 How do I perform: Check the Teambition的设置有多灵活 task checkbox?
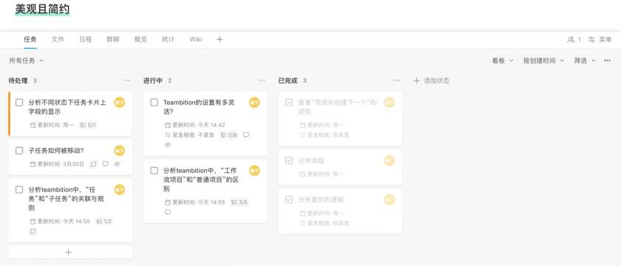(154, 103)
